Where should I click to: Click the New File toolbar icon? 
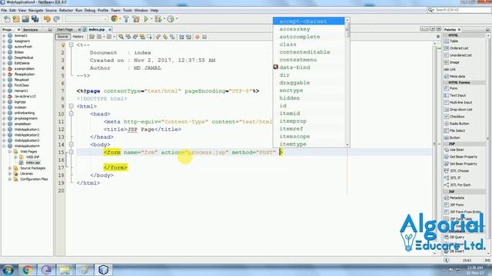coord(7,19)
